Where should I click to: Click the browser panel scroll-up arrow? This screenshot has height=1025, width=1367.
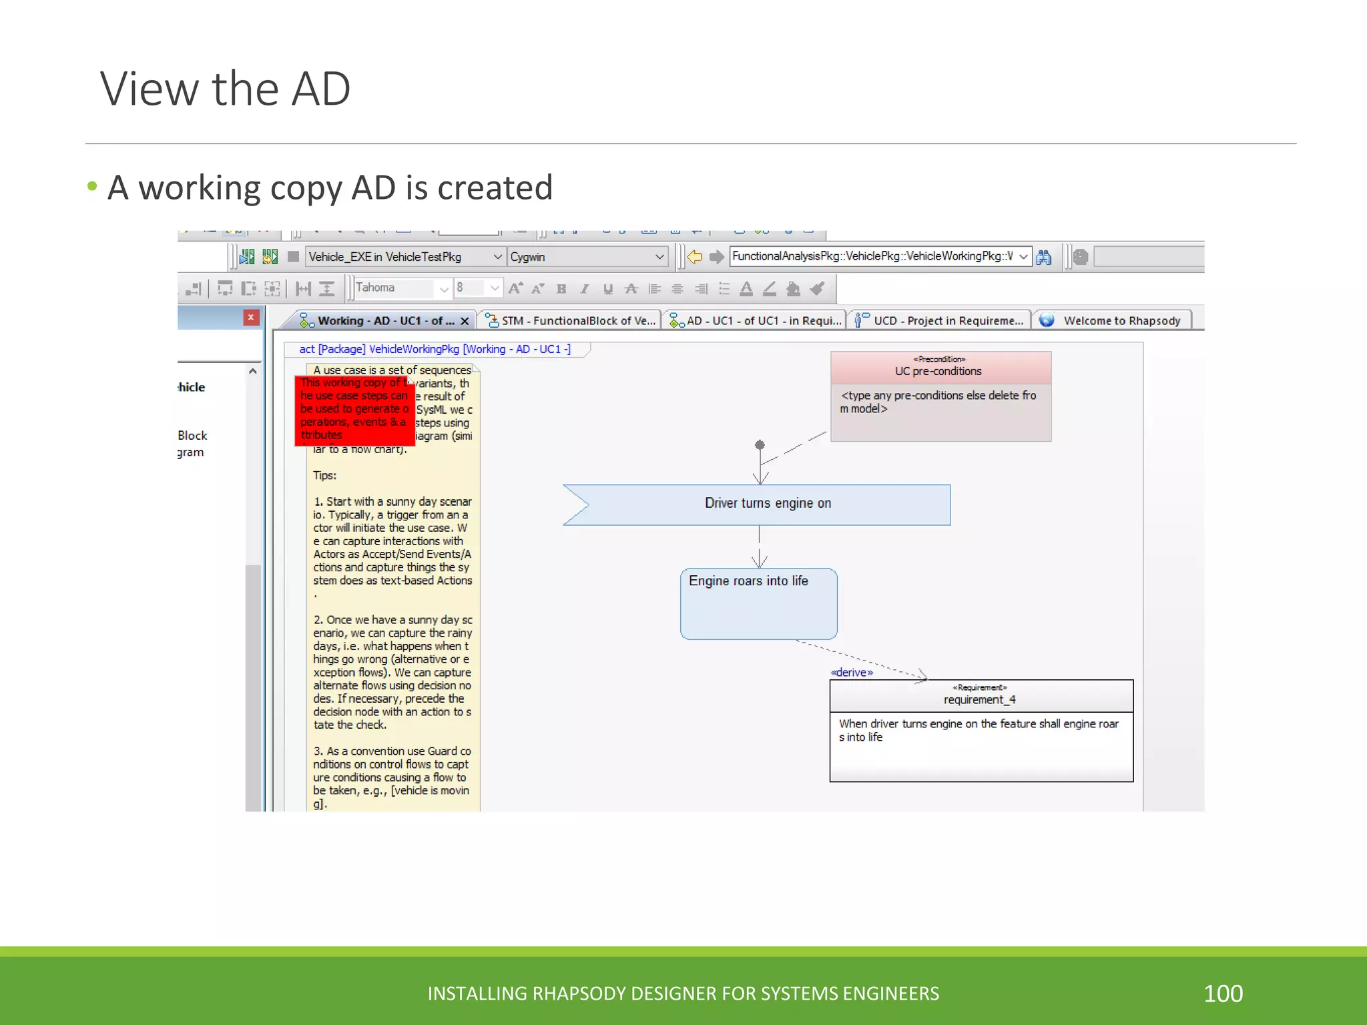pos(253,371)
